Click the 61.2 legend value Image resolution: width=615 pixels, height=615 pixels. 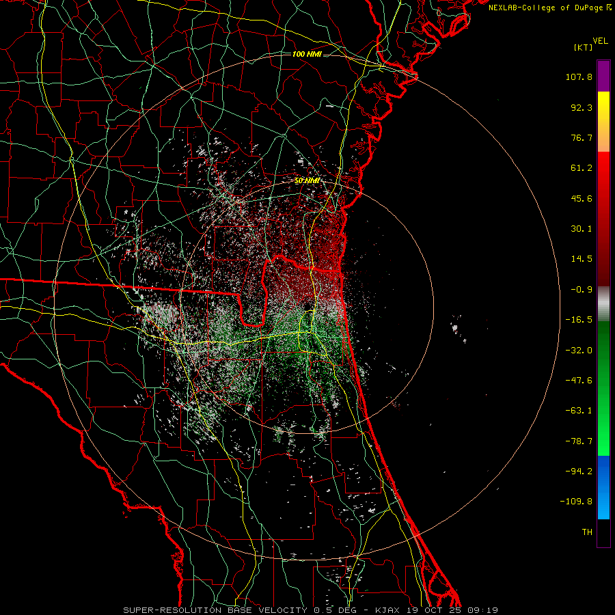pyautogui.click(x=582, y=168)
